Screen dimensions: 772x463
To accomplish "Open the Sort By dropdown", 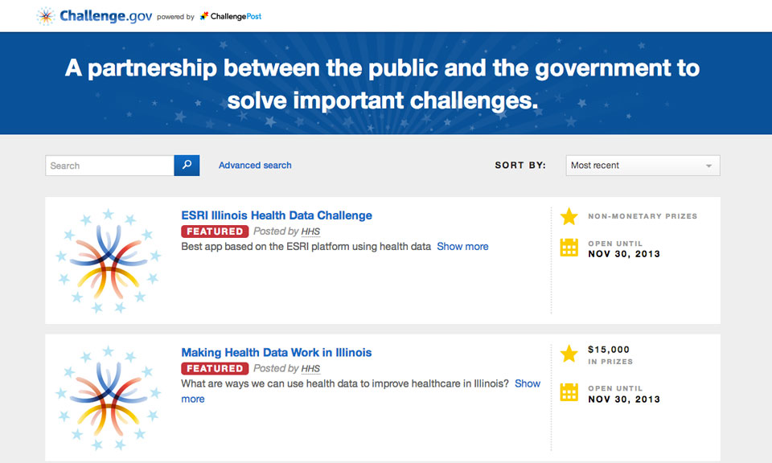I will pos(643,166).
